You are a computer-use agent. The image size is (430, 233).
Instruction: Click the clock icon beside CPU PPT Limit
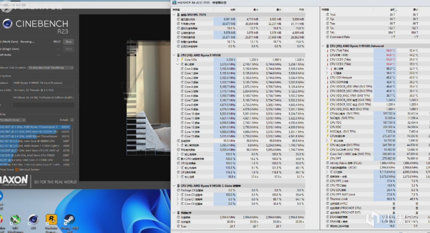[327, 181]
